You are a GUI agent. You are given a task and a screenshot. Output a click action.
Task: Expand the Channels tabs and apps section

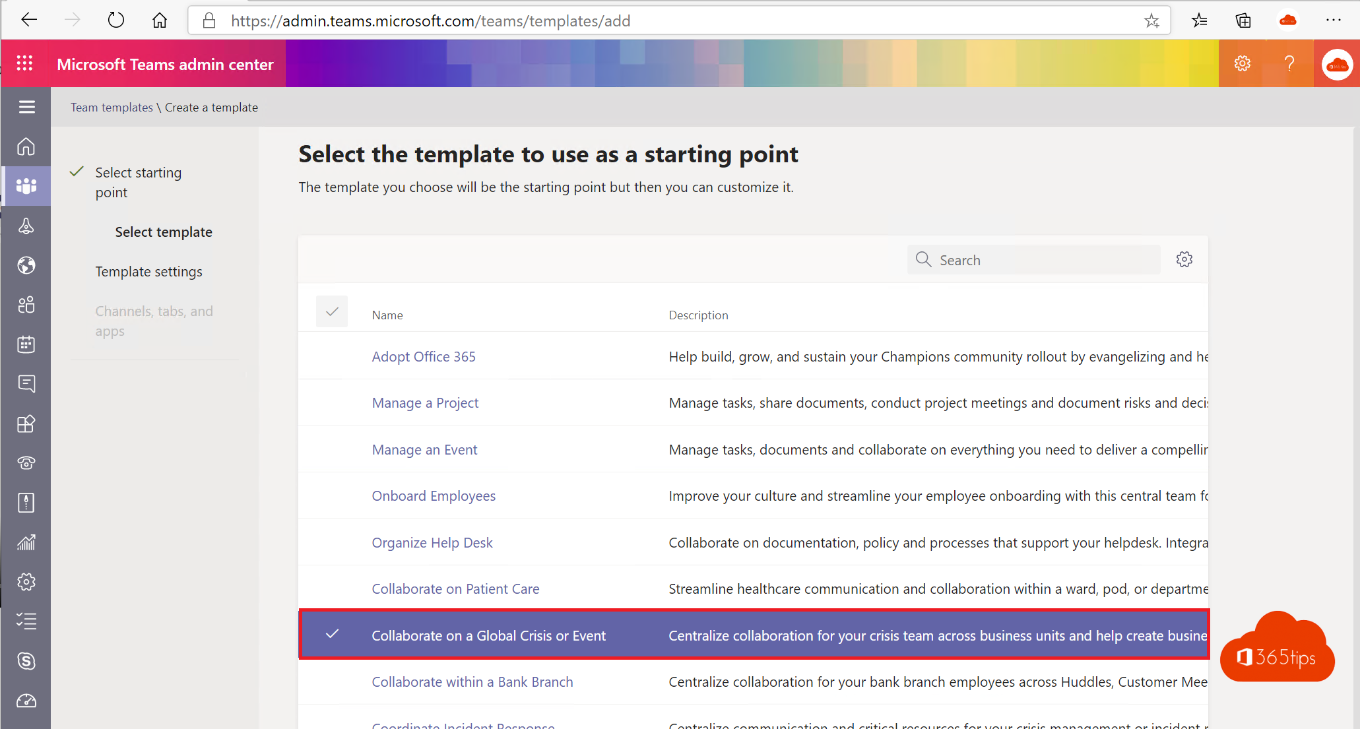point(153,321)
